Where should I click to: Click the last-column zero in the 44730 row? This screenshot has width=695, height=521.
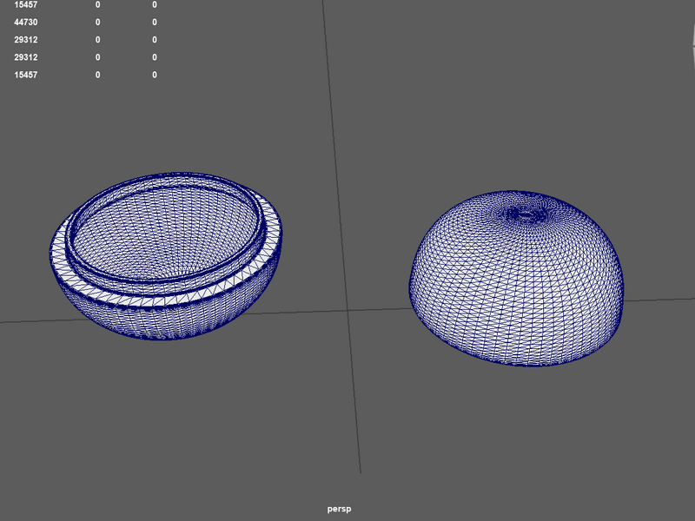[x=155, y=23]
